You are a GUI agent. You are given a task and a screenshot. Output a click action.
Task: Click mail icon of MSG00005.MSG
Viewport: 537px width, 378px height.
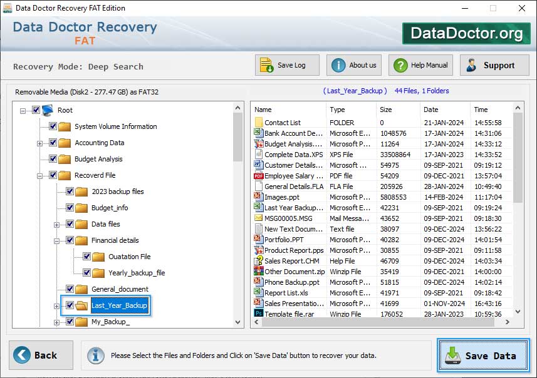pos(259,218)
